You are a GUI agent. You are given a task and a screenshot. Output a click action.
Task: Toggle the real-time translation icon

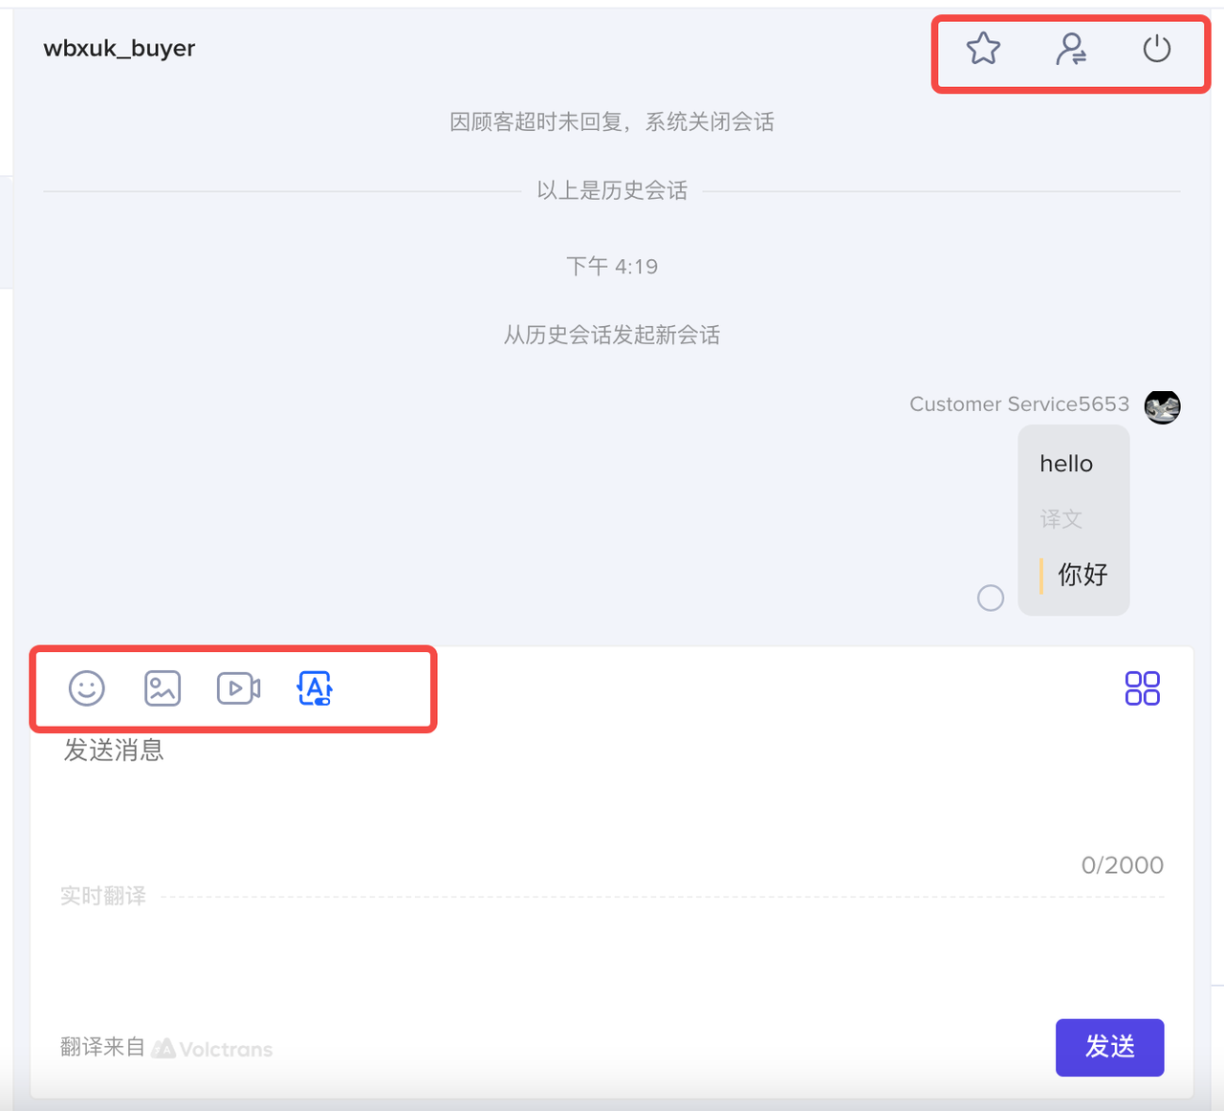315,688
